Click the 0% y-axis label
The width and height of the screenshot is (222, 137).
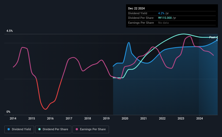8,112
